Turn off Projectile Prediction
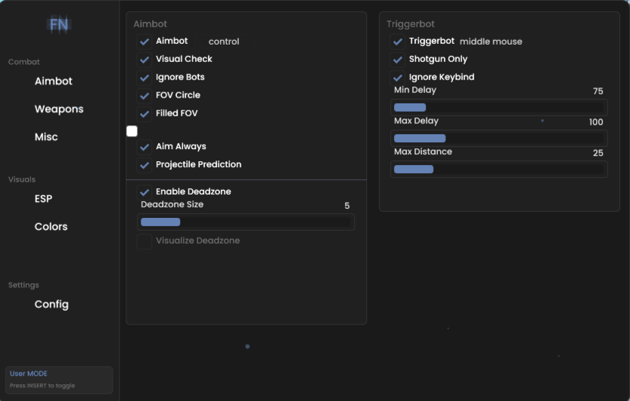This screenshot has width=630, height=401. pyautogui.click(x=144, y=165)
